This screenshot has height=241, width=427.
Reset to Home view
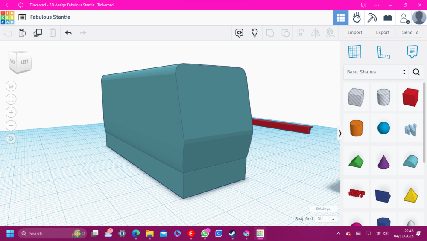pos(11,86)
